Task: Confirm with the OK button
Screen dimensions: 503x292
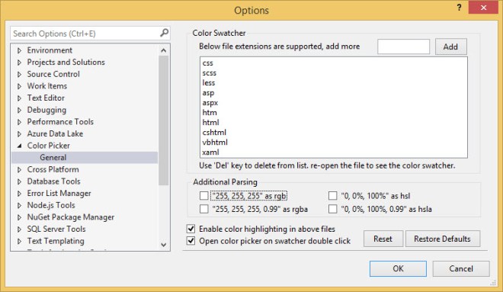Action: pyautogui.click(x=398, y=268)
